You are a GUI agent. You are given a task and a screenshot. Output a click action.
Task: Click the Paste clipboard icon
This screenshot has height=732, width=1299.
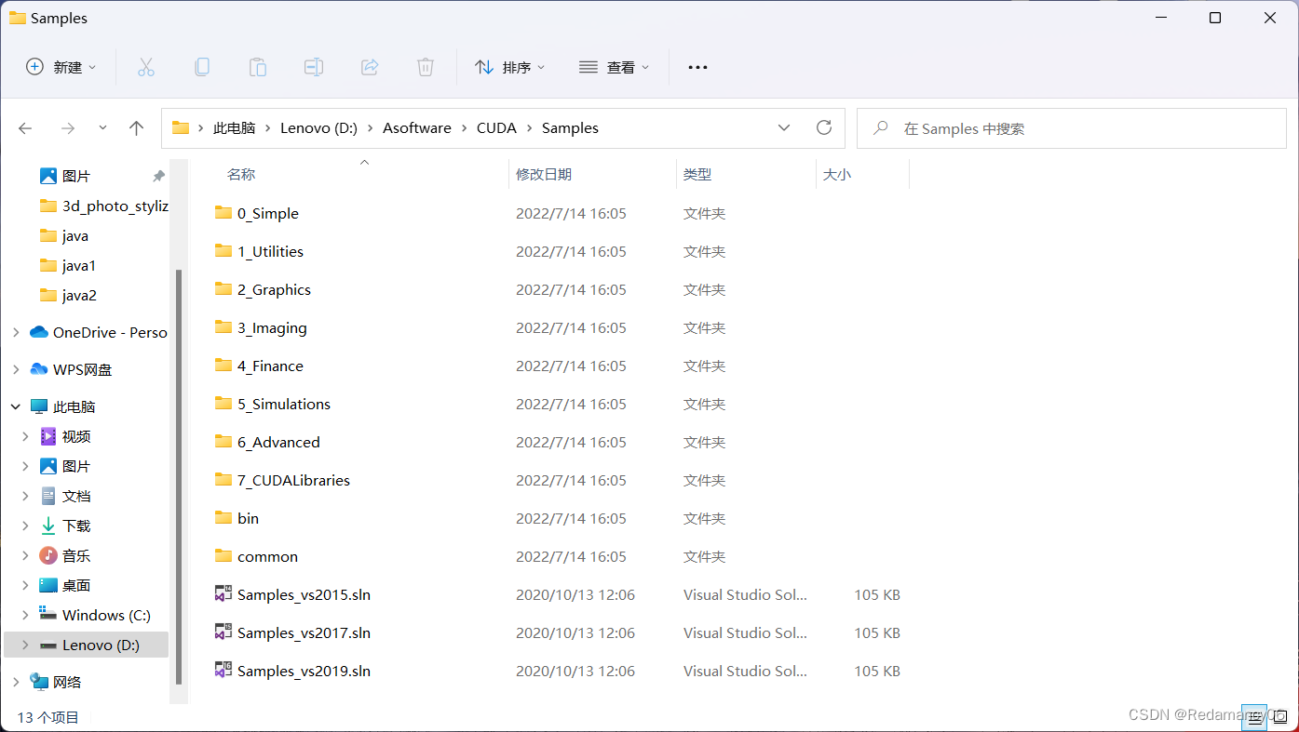point(258,67)
